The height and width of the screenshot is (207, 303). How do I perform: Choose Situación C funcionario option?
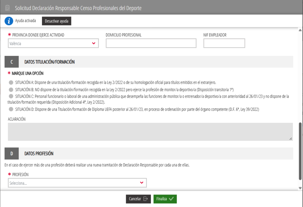pyautogui.click(x=11, y=96)
